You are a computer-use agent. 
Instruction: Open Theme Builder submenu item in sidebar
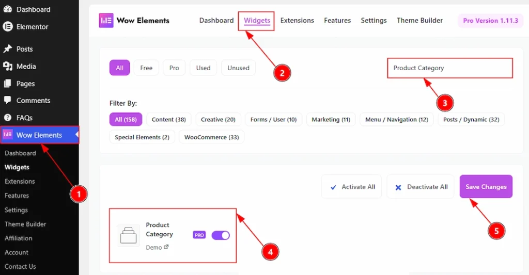tap(25, 224)
